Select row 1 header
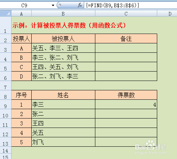 tap(5, 25)
